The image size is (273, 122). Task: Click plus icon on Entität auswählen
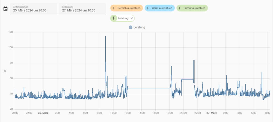point(180,8)
